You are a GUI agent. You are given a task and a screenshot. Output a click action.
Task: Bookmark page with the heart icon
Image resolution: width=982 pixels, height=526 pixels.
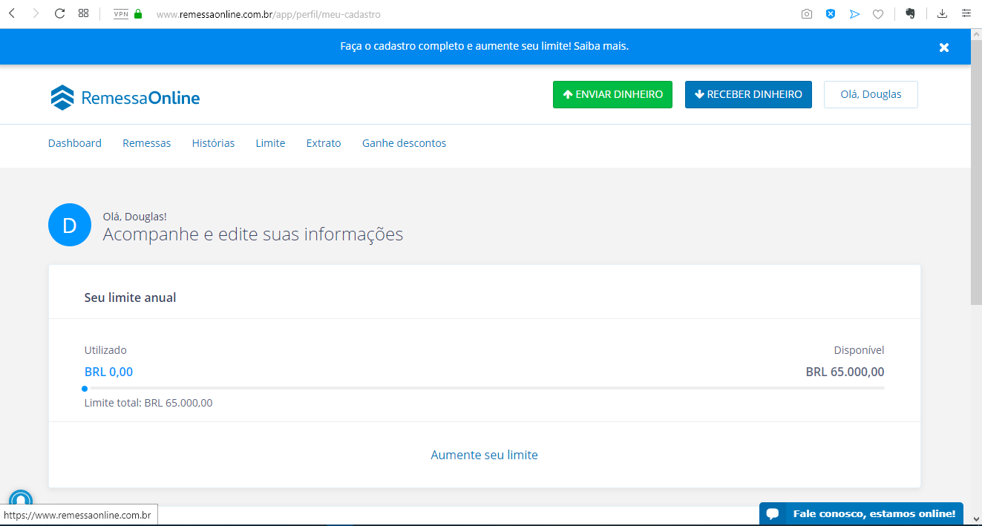click(x=878, y=14)
